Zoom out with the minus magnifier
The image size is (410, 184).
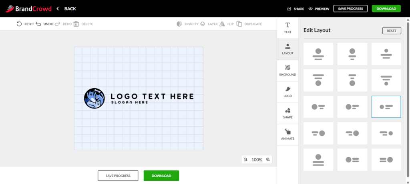[246, 160]
